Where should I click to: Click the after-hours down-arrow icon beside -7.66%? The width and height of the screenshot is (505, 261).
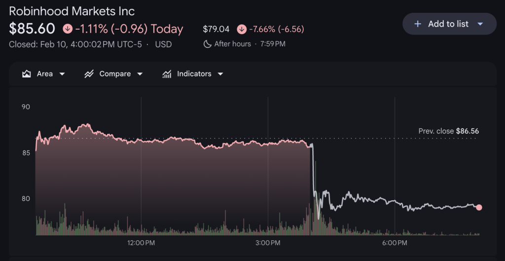(x=241, y=29)
